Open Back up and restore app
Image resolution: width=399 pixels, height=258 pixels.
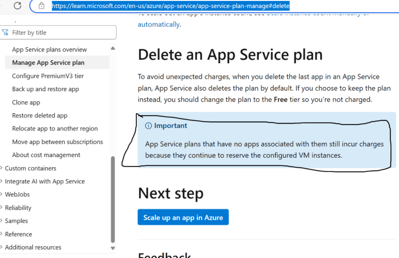[46, 89]
